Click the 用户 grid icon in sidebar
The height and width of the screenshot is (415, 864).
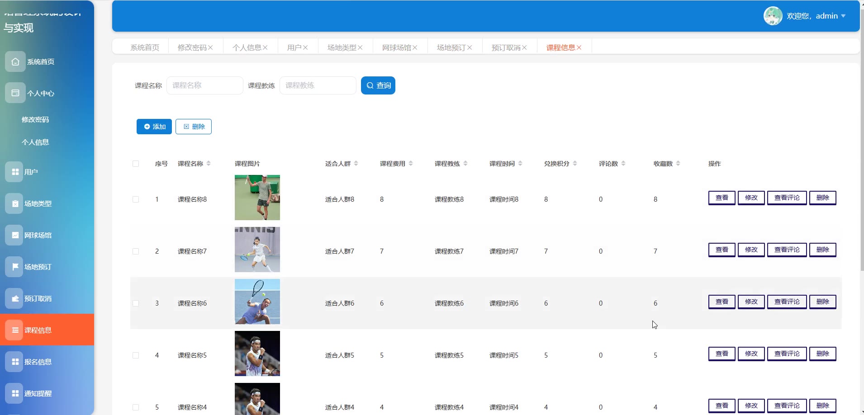[14, 172]
